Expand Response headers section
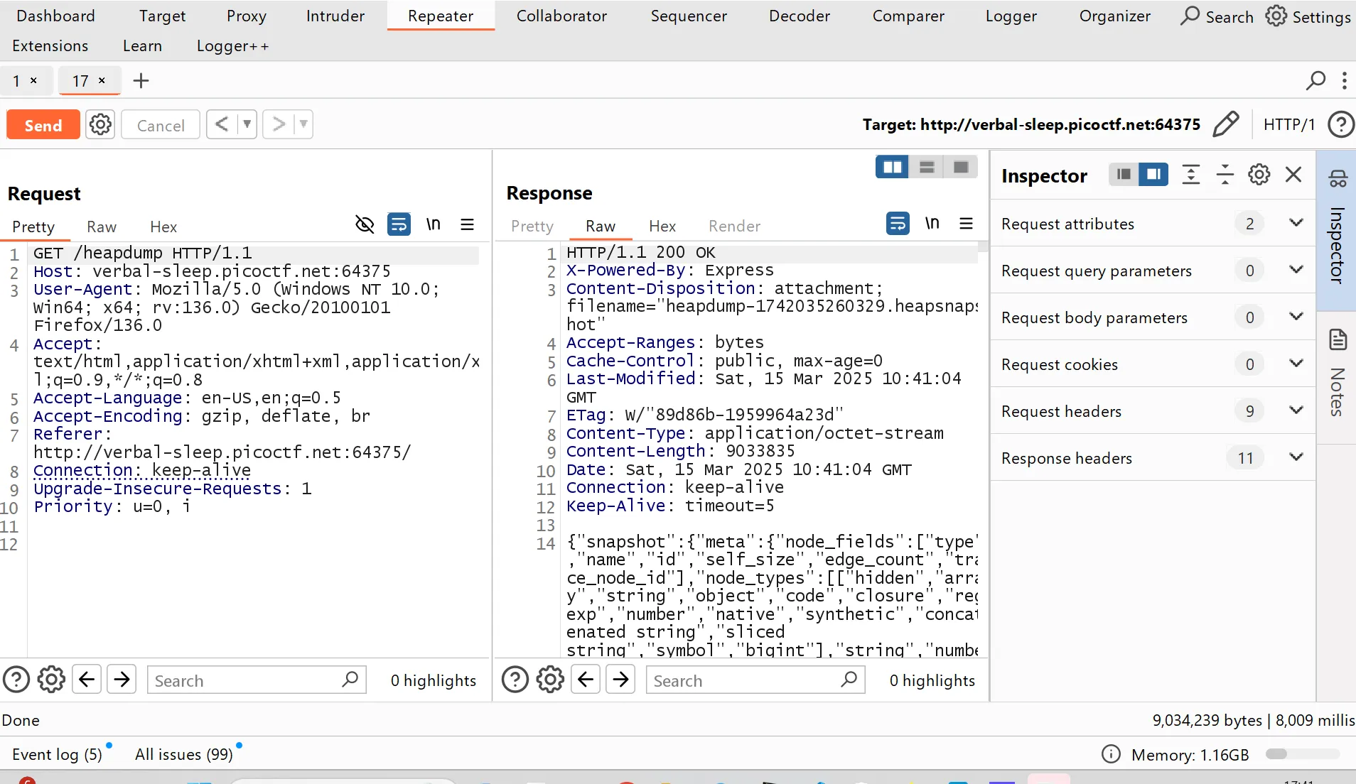The image size is (1356, 784). click(x=1296, y=457)
